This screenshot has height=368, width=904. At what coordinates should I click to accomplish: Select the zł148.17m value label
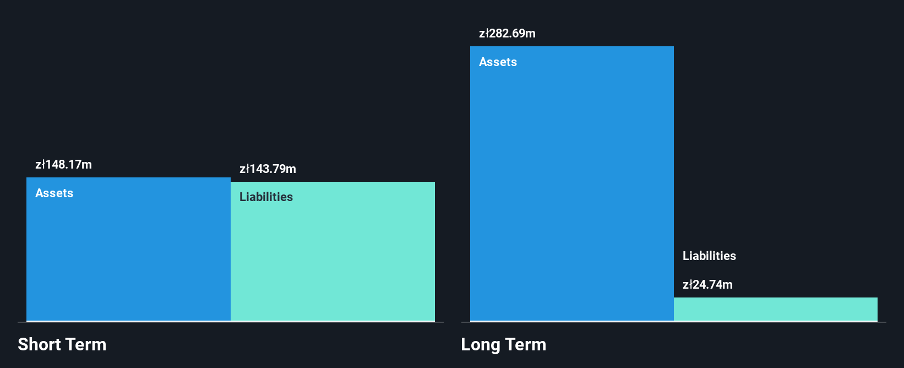[x=63, y=164]
